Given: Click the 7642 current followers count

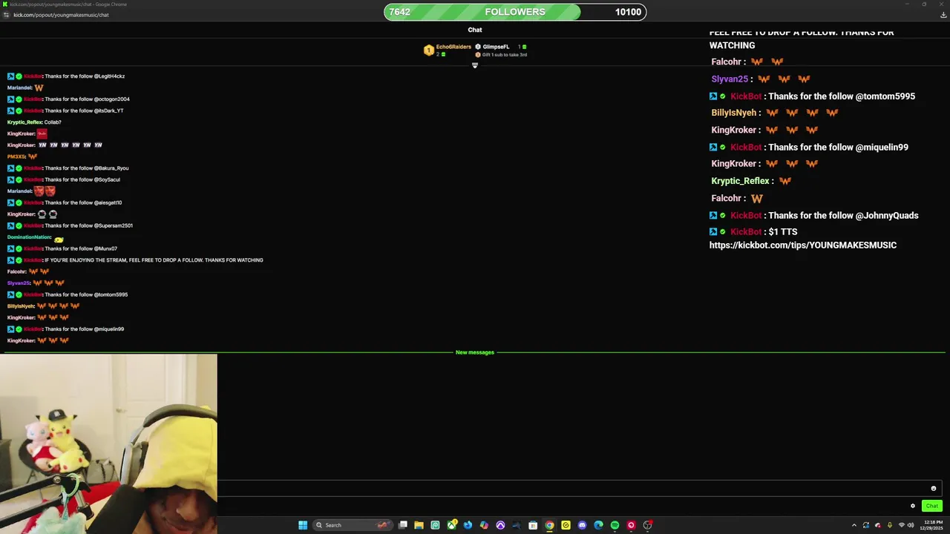Looking at the screenshot, I should click(399, 12).
